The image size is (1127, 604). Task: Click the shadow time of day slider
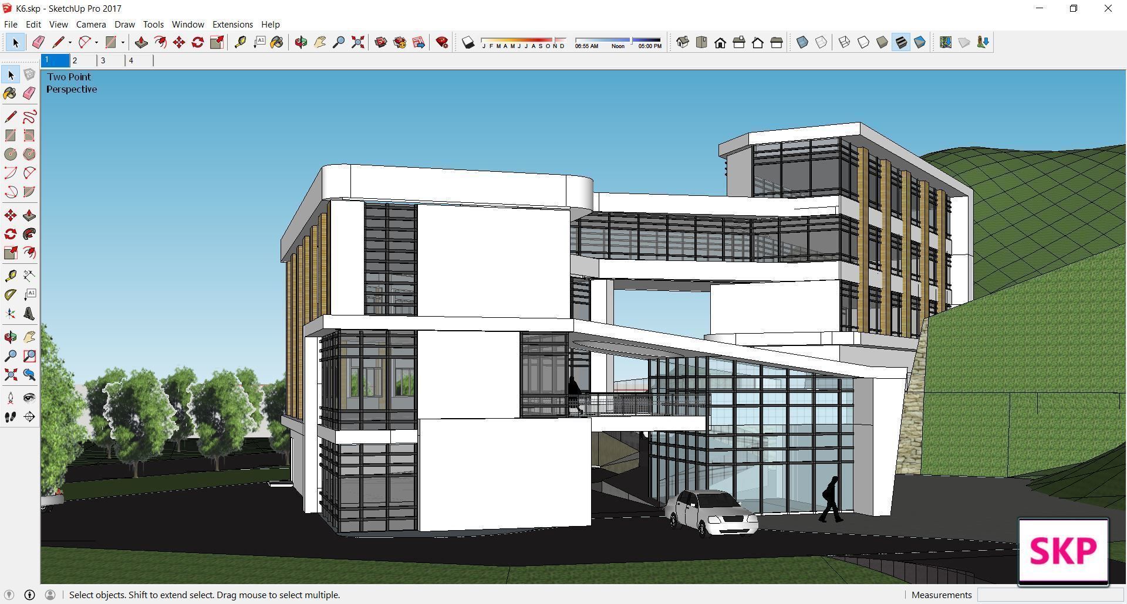point(618,42)
